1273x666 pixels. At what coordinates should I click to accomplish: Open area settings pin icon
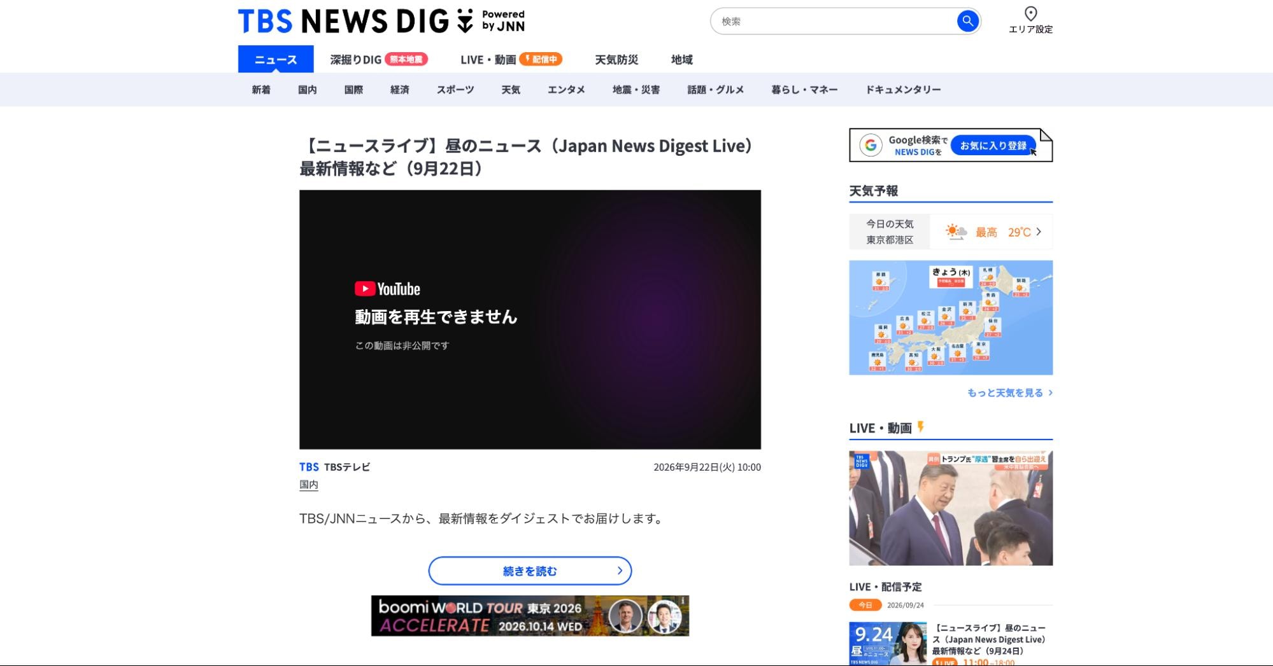click(x=1030, y=13)
